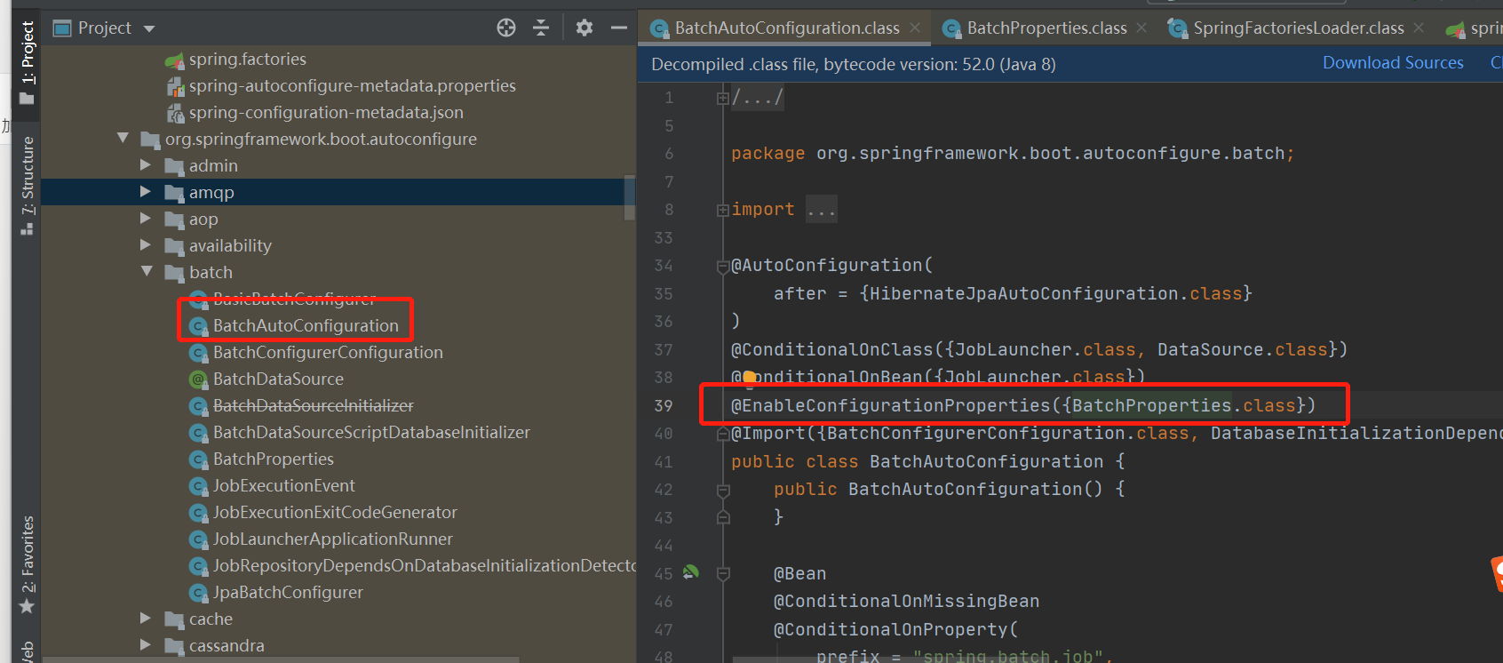
Task: Click the Project panel window icon
Action: (x=62, y=28)
